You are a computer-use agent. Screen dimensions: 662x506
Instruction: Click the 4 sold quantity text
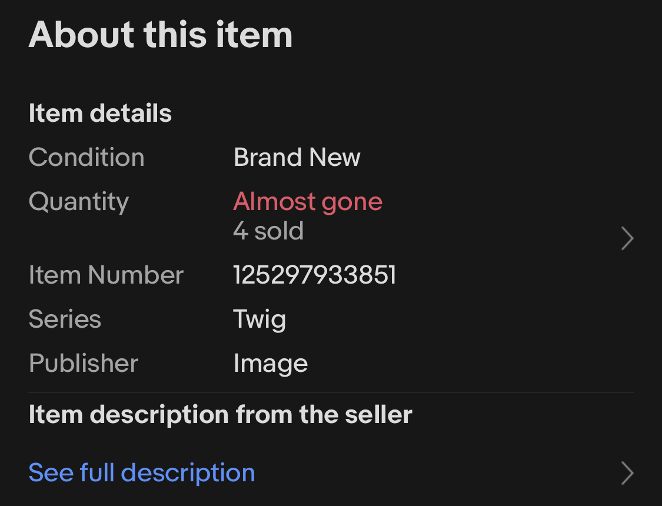click(x=268, y=231)
